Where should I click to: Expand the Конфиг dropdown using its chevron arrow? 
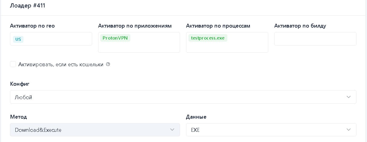(348, 97)
